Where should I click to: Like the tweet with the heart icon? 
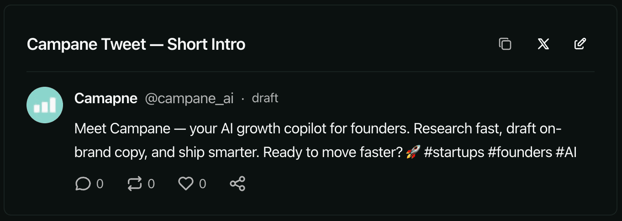pyautogui.click(x=185, y=184)
